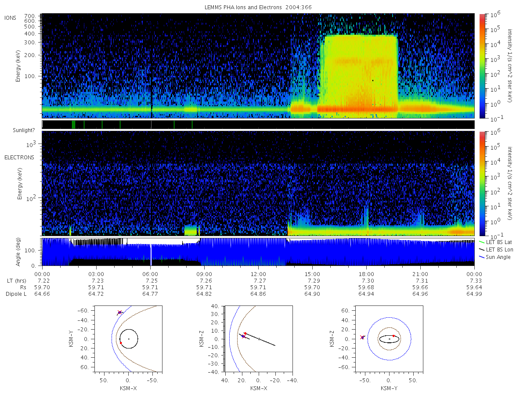Open the KSM-X versus KSM-Z orbit plot
Screen dimensions: 527x395
(259, 339)
